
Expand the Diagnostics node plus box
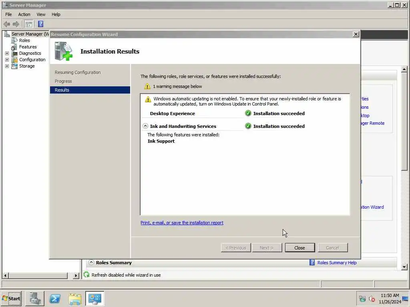click(7, 53)
